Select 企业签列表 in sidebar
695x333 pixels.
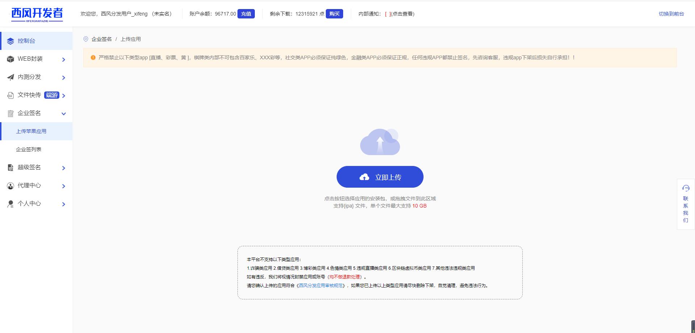29,149
